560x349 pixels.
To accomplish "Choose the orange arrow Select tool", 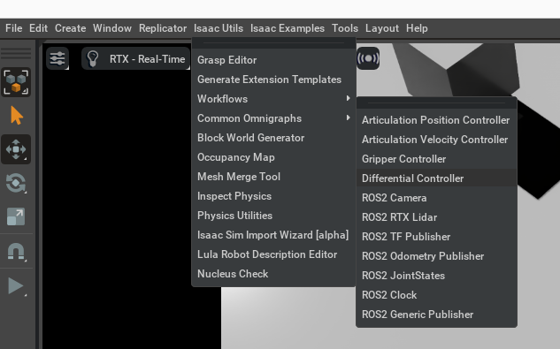I will coord(16,116).
